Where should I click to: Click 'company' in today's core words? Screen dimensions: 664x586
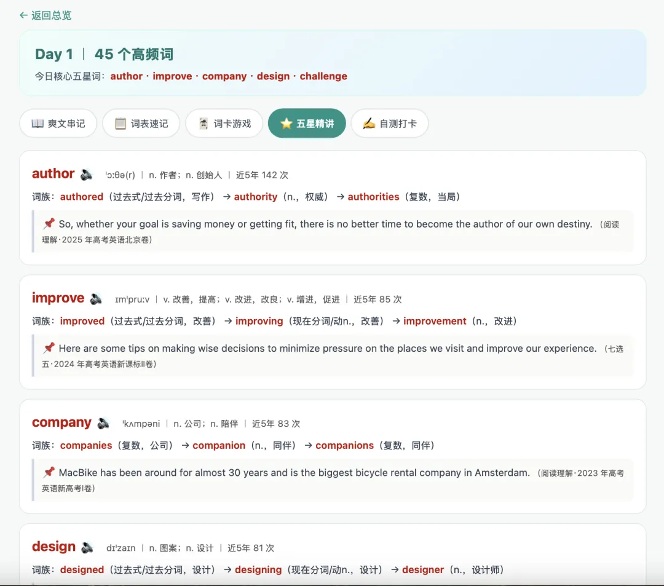coord(224,76)
